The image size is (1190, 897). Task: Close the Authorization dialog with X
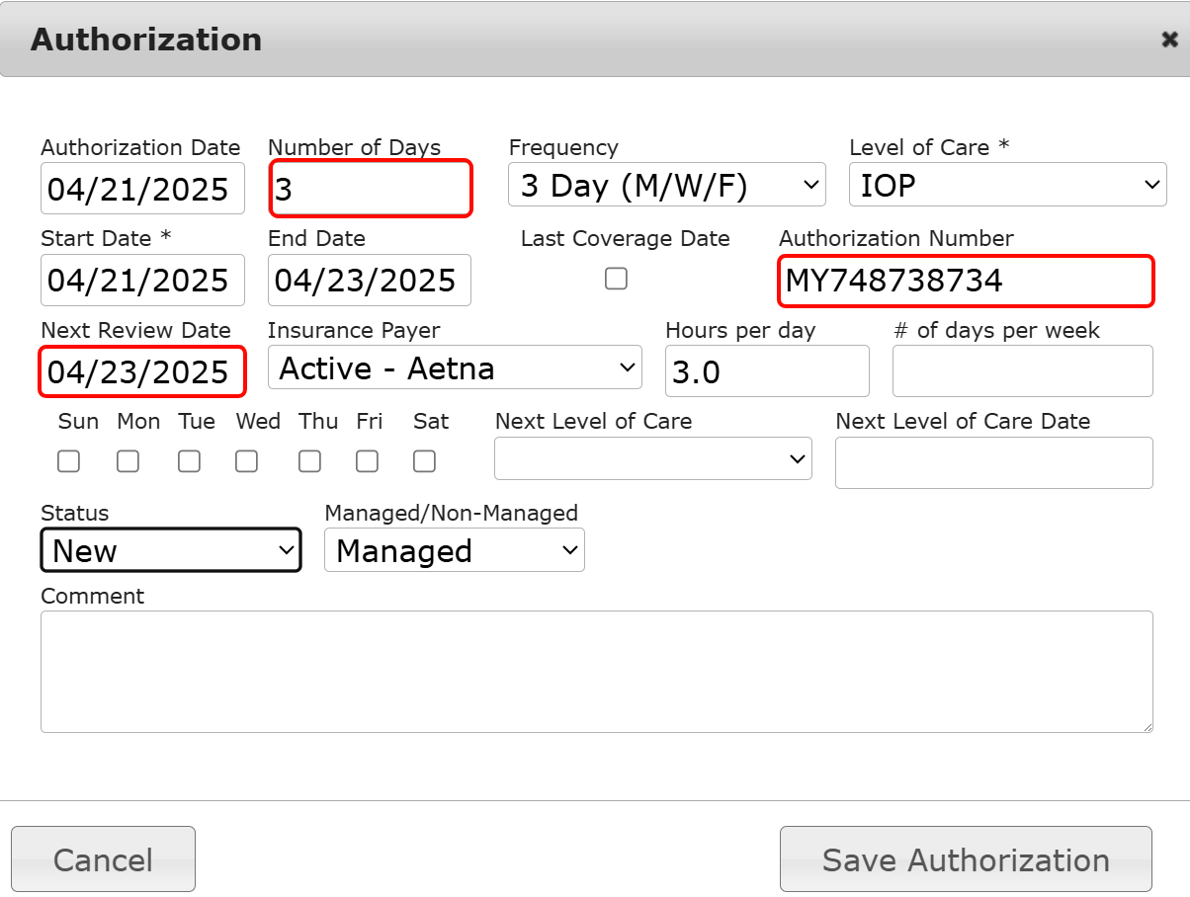point(1169,40)
